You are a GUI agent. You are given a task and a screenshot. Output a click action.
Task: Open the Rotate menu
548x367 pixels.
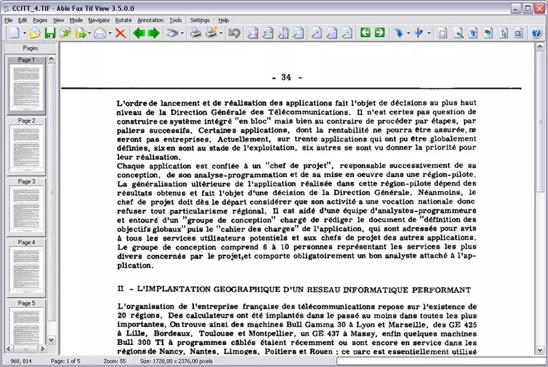pos(123,20)
